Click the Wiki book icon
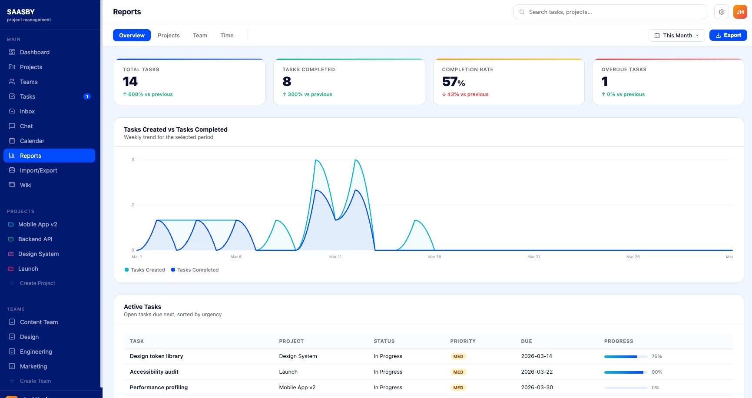752x398 pixels. click(x=12, y=185)
